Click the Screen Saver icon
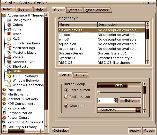The image size is (157, 135). pyautogui.click(x=9, y=62)
